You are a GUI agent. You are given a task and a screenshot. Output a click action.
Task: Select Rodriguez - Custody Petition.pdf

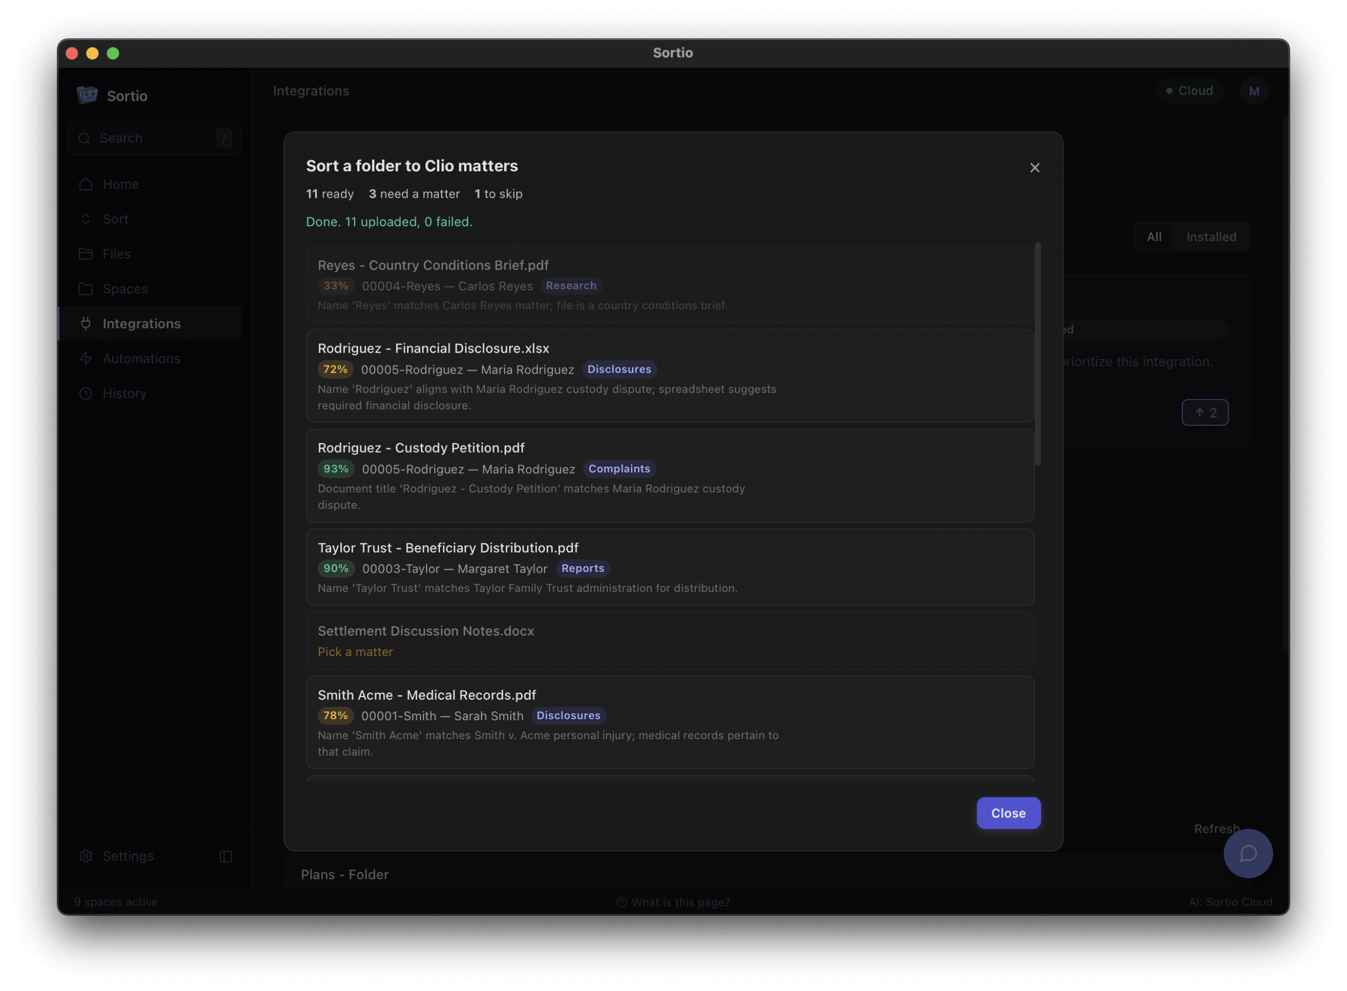coord(670,475)
